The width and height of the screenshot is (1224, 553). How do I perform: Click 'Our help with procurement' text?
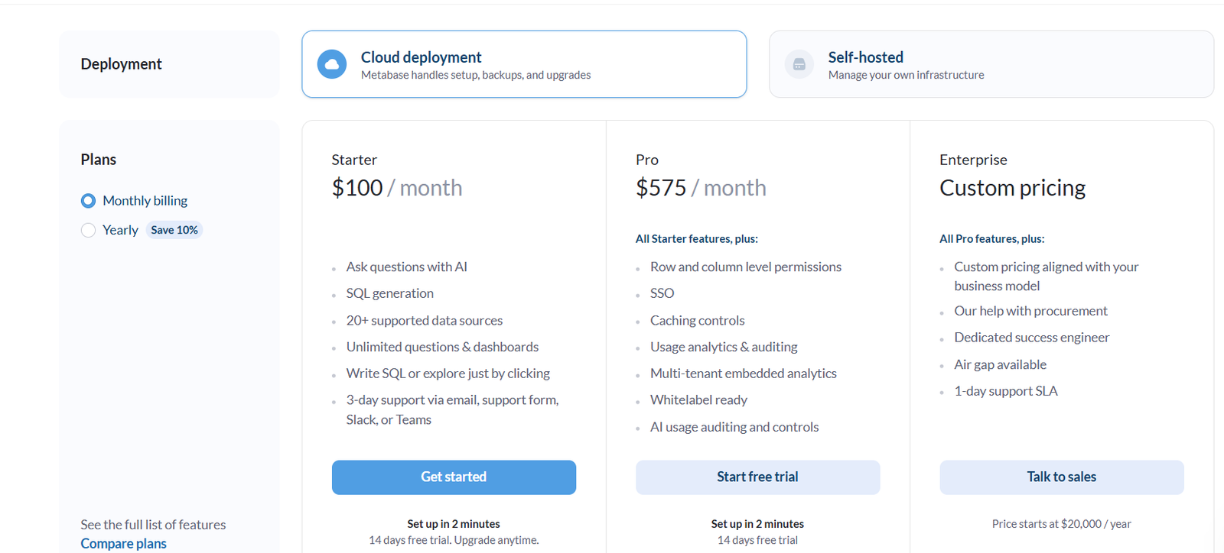(x=1030, y=312)
